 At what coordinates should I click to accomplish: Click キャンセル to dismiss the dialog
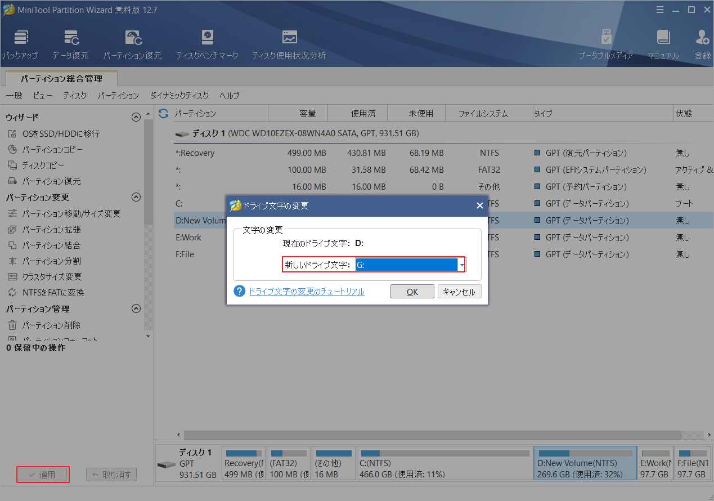(x=459, y=292)
